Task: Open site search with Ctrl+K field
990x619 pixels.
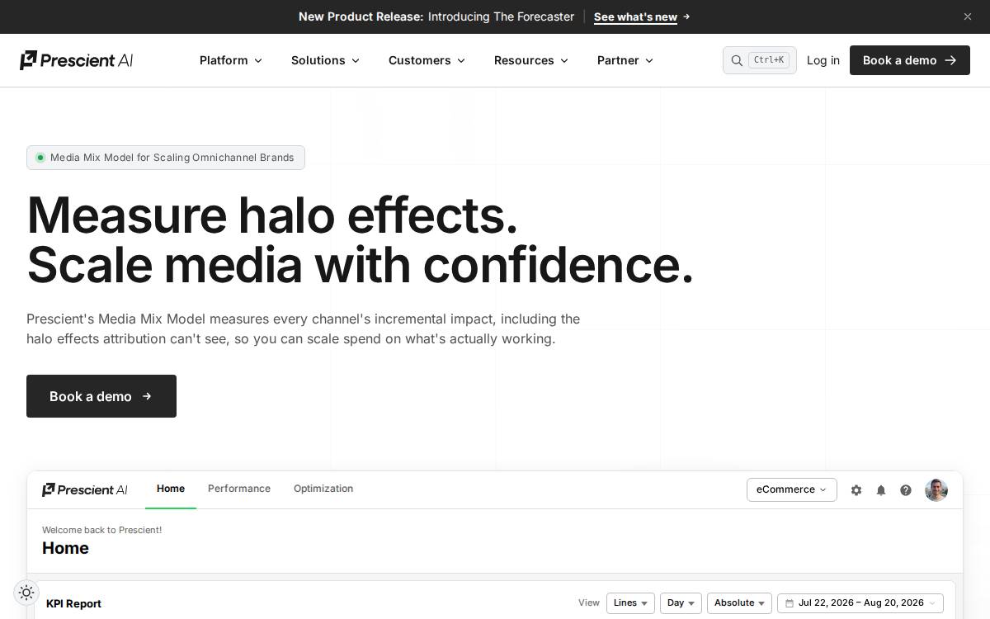Action: tap(760, 60)
